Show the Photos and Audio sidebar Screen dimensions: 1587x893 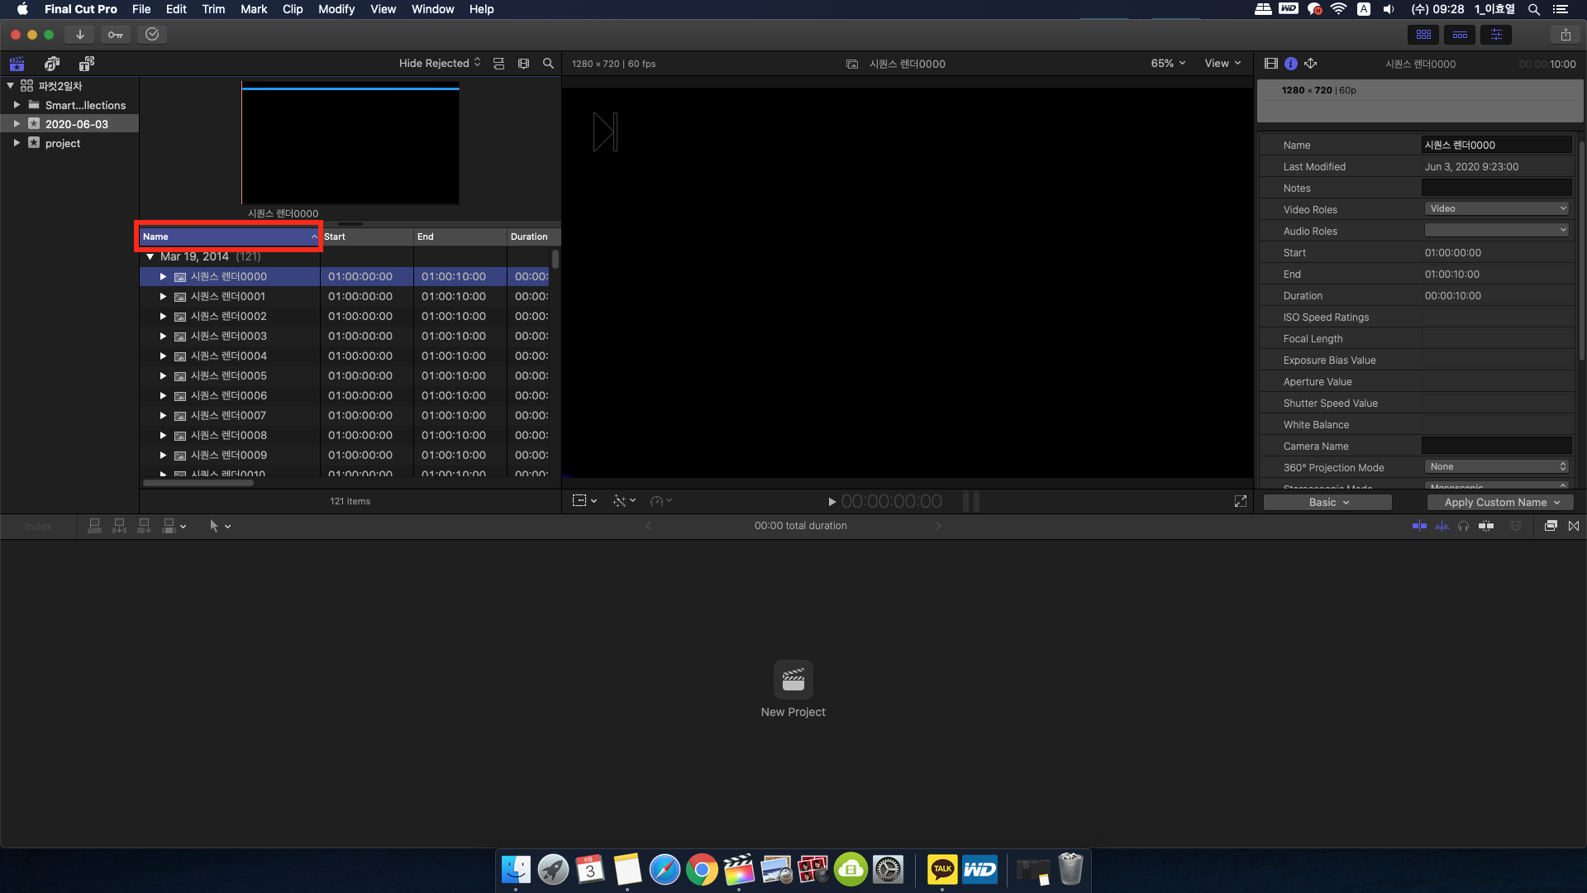pos(52,64)
